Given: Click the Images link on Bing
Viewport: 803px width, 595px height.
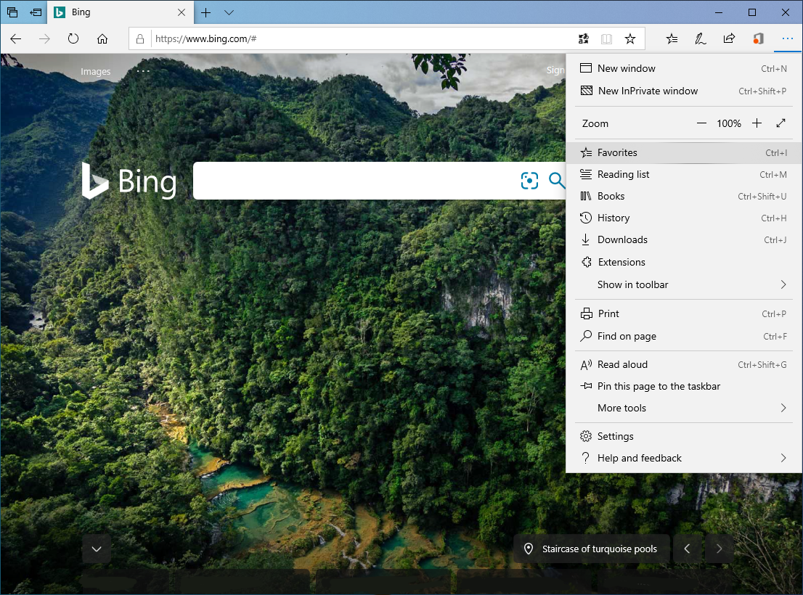Looking at the screenshot, I should 96,71.
